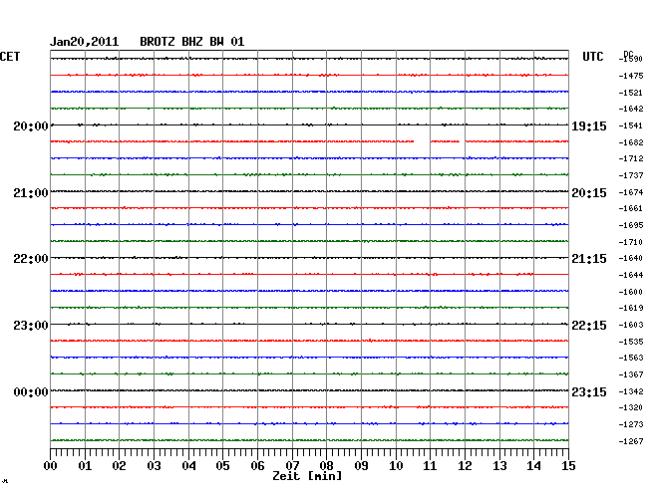The image size is (648, 492).
Task: Select the 22:00 CET time marker
Action: pyautogui.click(x=30, y=259)
